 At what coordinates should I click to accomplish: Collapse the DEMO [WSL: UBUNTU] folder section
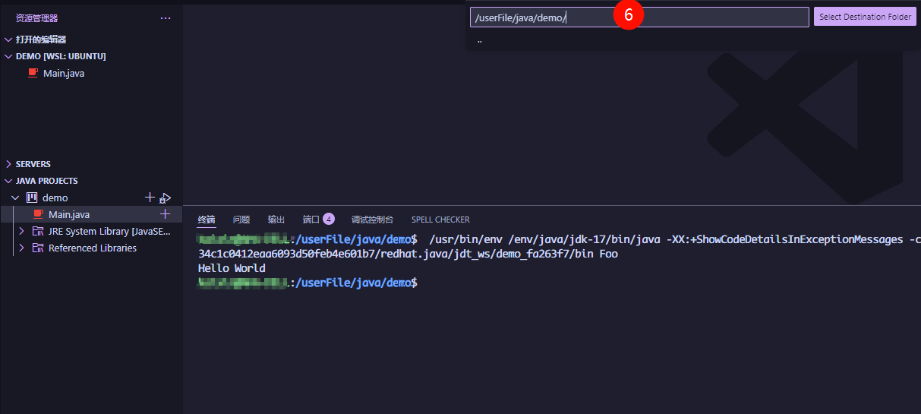(8, 56)
